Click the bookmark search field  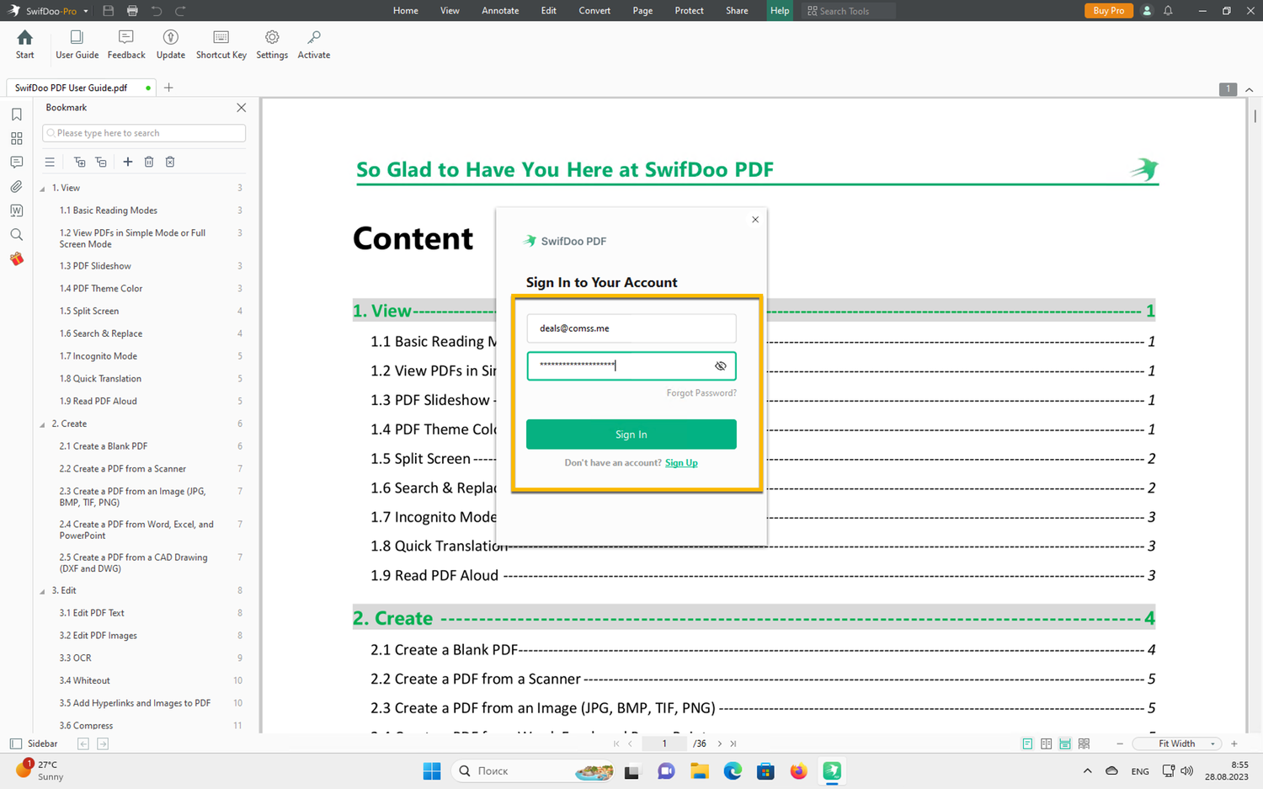pos(144,133)
